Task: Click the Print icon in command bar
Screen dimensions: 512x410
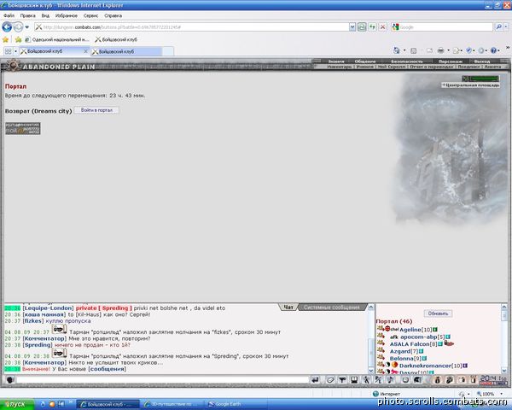Action: point(441,50)
